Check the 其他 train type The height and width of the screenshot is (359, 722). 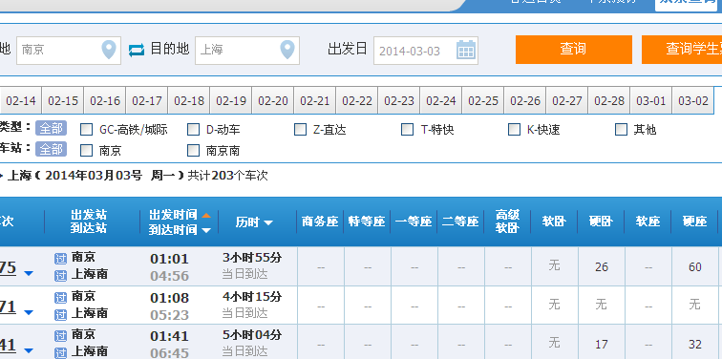point(621,130)
